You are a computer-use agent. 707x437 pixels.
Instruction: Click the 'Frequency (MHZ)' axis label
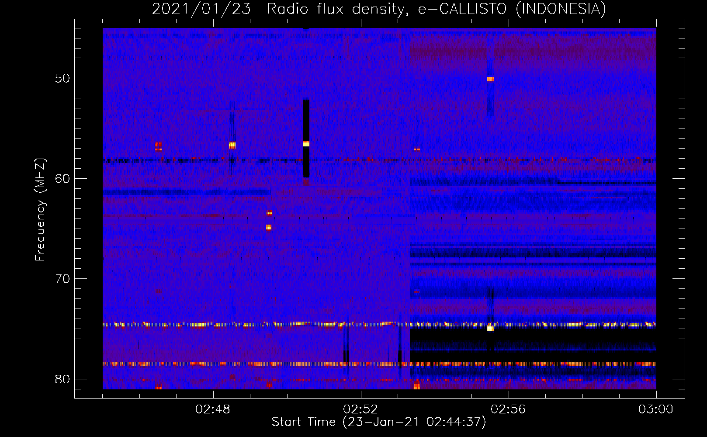(40, 210)
